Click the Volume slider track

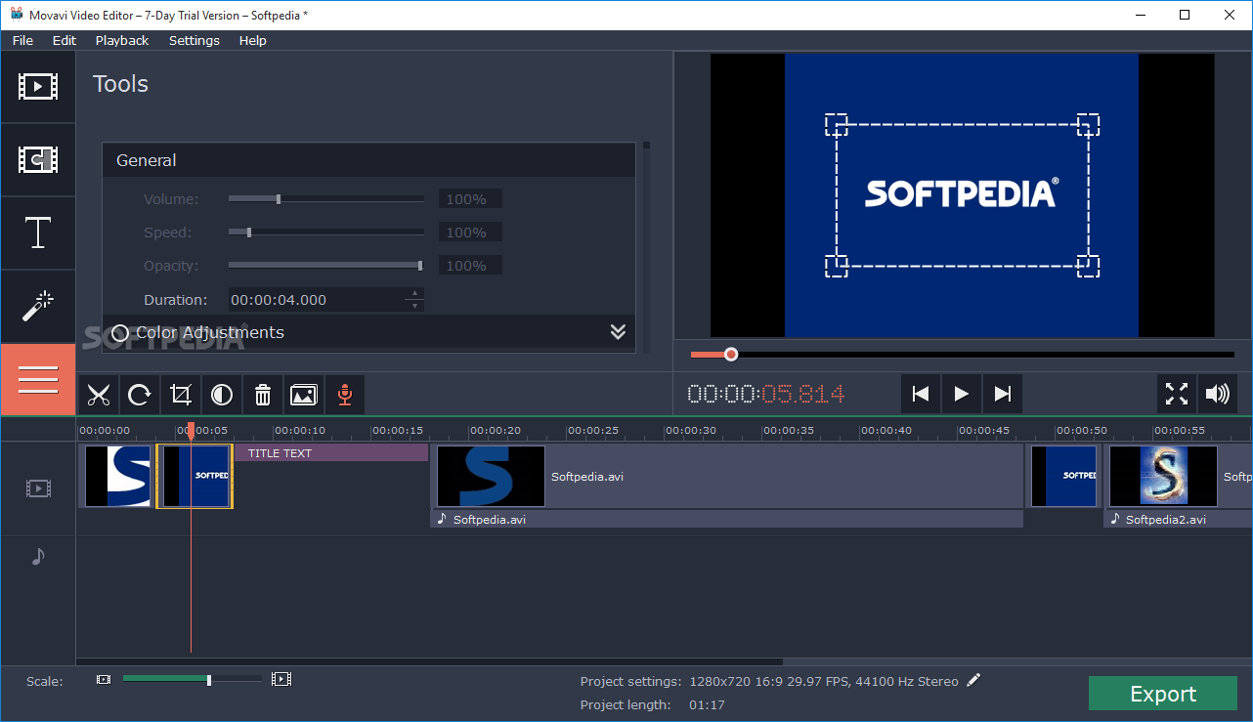tap(326, 199)
